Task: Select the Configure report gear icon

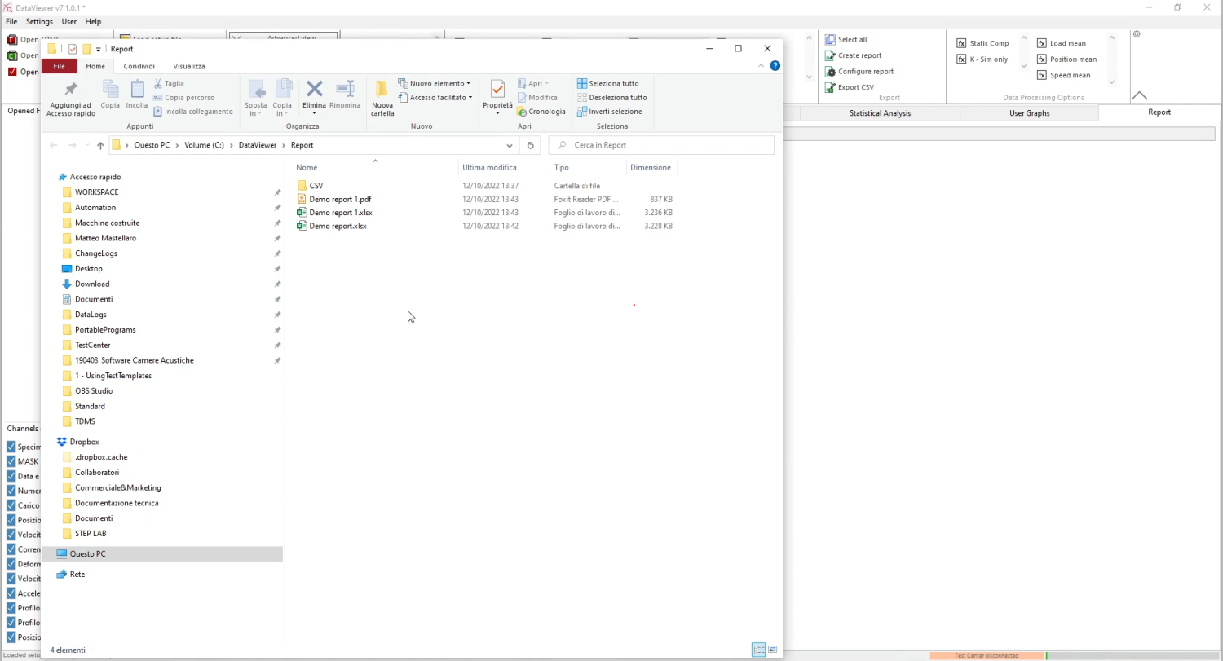Action: tap(830, 71)
